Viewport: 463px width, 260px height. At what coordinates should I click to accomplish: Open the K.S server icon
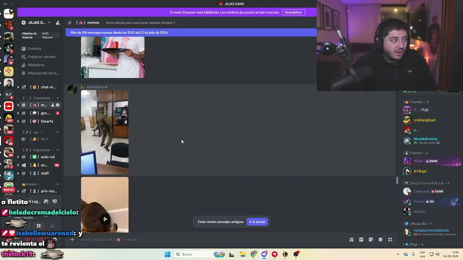click(x=9, y=95)
